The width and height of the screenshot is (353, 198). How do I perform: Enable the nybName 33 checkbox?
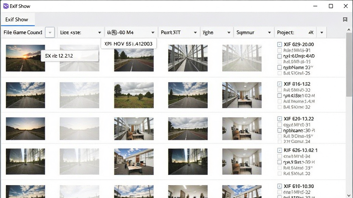click(279, 67)
